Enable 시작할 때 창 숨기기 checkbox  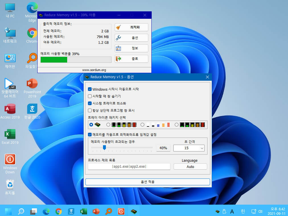(x=90, y=96)
